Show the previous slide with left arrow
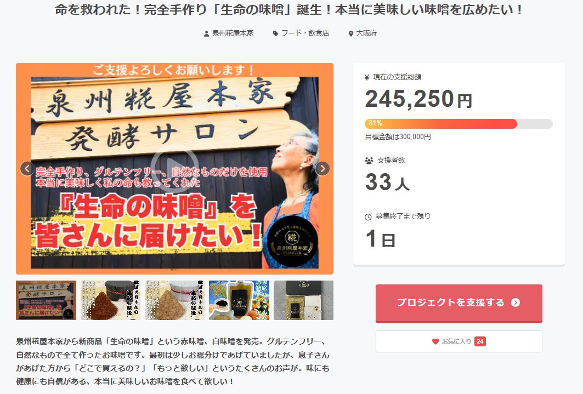The image size is (583, 394). click(x=27, y=169)
